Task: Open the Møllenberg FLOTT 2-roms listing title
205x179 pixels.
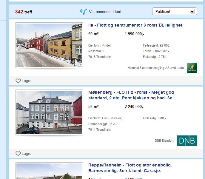Action: 132,95
